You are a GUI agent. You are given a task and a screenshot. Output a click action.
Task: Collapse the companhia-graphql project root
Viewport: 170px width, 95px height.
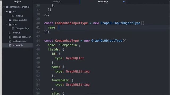click(4, 7)
